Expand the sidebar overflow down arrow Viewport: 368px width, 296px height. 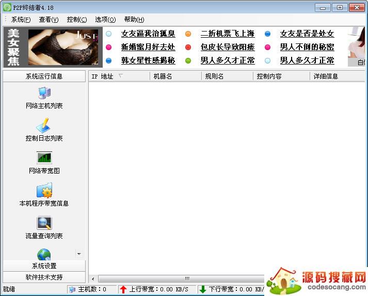79,254
